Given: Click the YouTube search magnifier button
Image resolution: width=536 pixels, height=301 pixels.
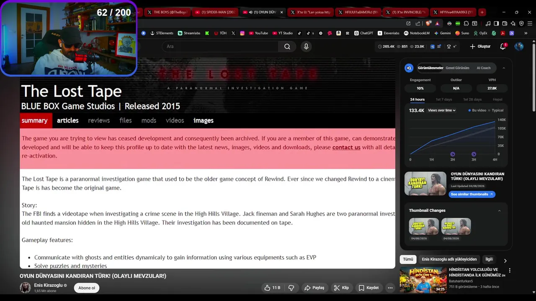Looking at the screenshot, I should pos(287,46).
